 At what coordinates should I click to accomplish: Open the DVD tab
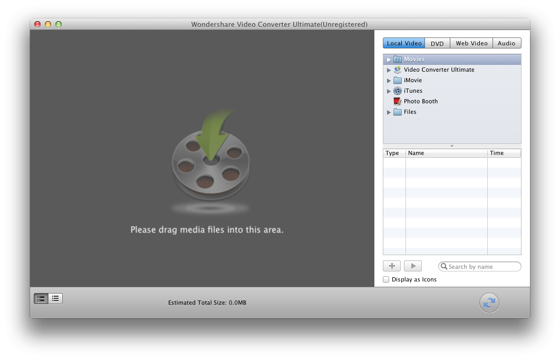click(x=437, y=43)
